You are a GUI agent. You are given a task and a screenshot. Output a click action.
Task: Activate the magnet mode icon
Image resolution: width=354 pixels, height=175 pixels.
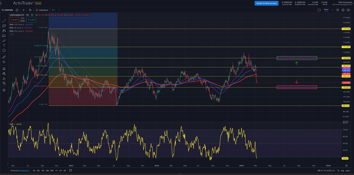(x=4, y=69)
